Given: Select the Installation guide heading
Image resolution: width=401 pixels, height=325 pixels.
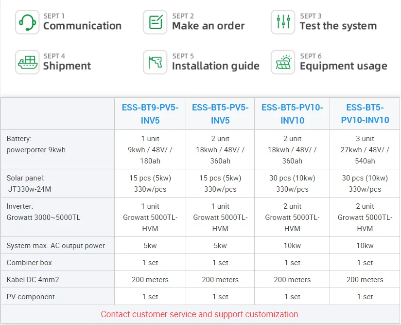Looking at the screenshot, I should tap(216, 66).
